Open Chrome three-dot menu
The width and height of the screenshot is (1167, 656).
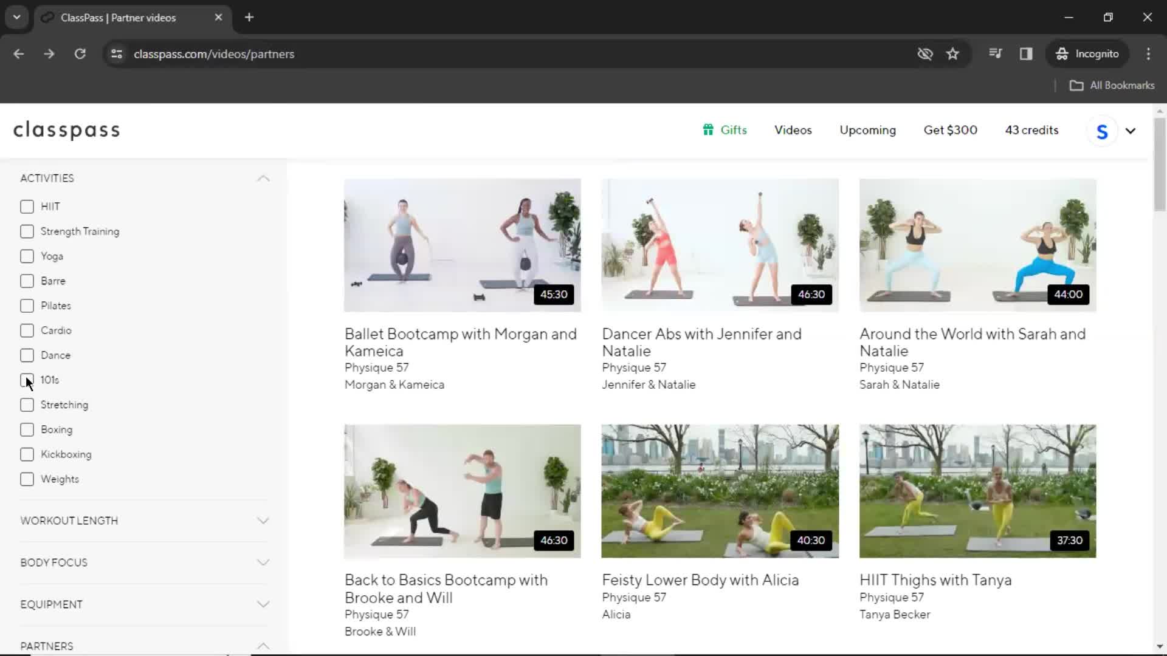click(1148, 53)
